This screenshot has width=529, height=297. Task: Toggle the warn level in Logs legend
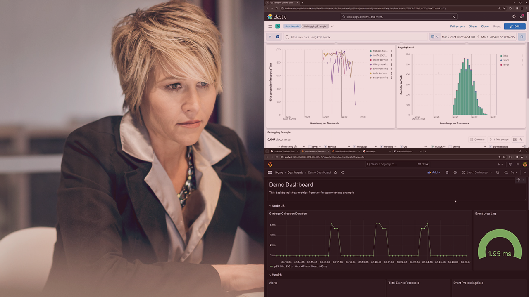click(x=506, y=60)
